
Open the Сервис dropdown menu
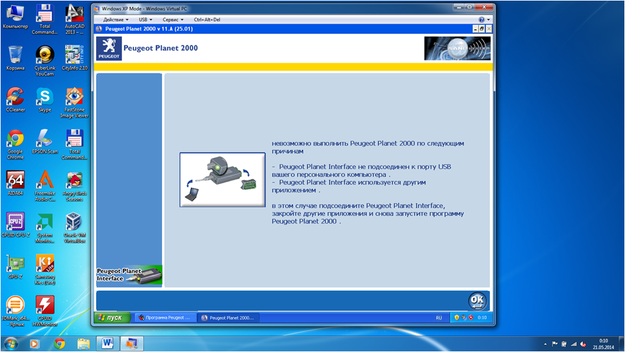(173, 20)
